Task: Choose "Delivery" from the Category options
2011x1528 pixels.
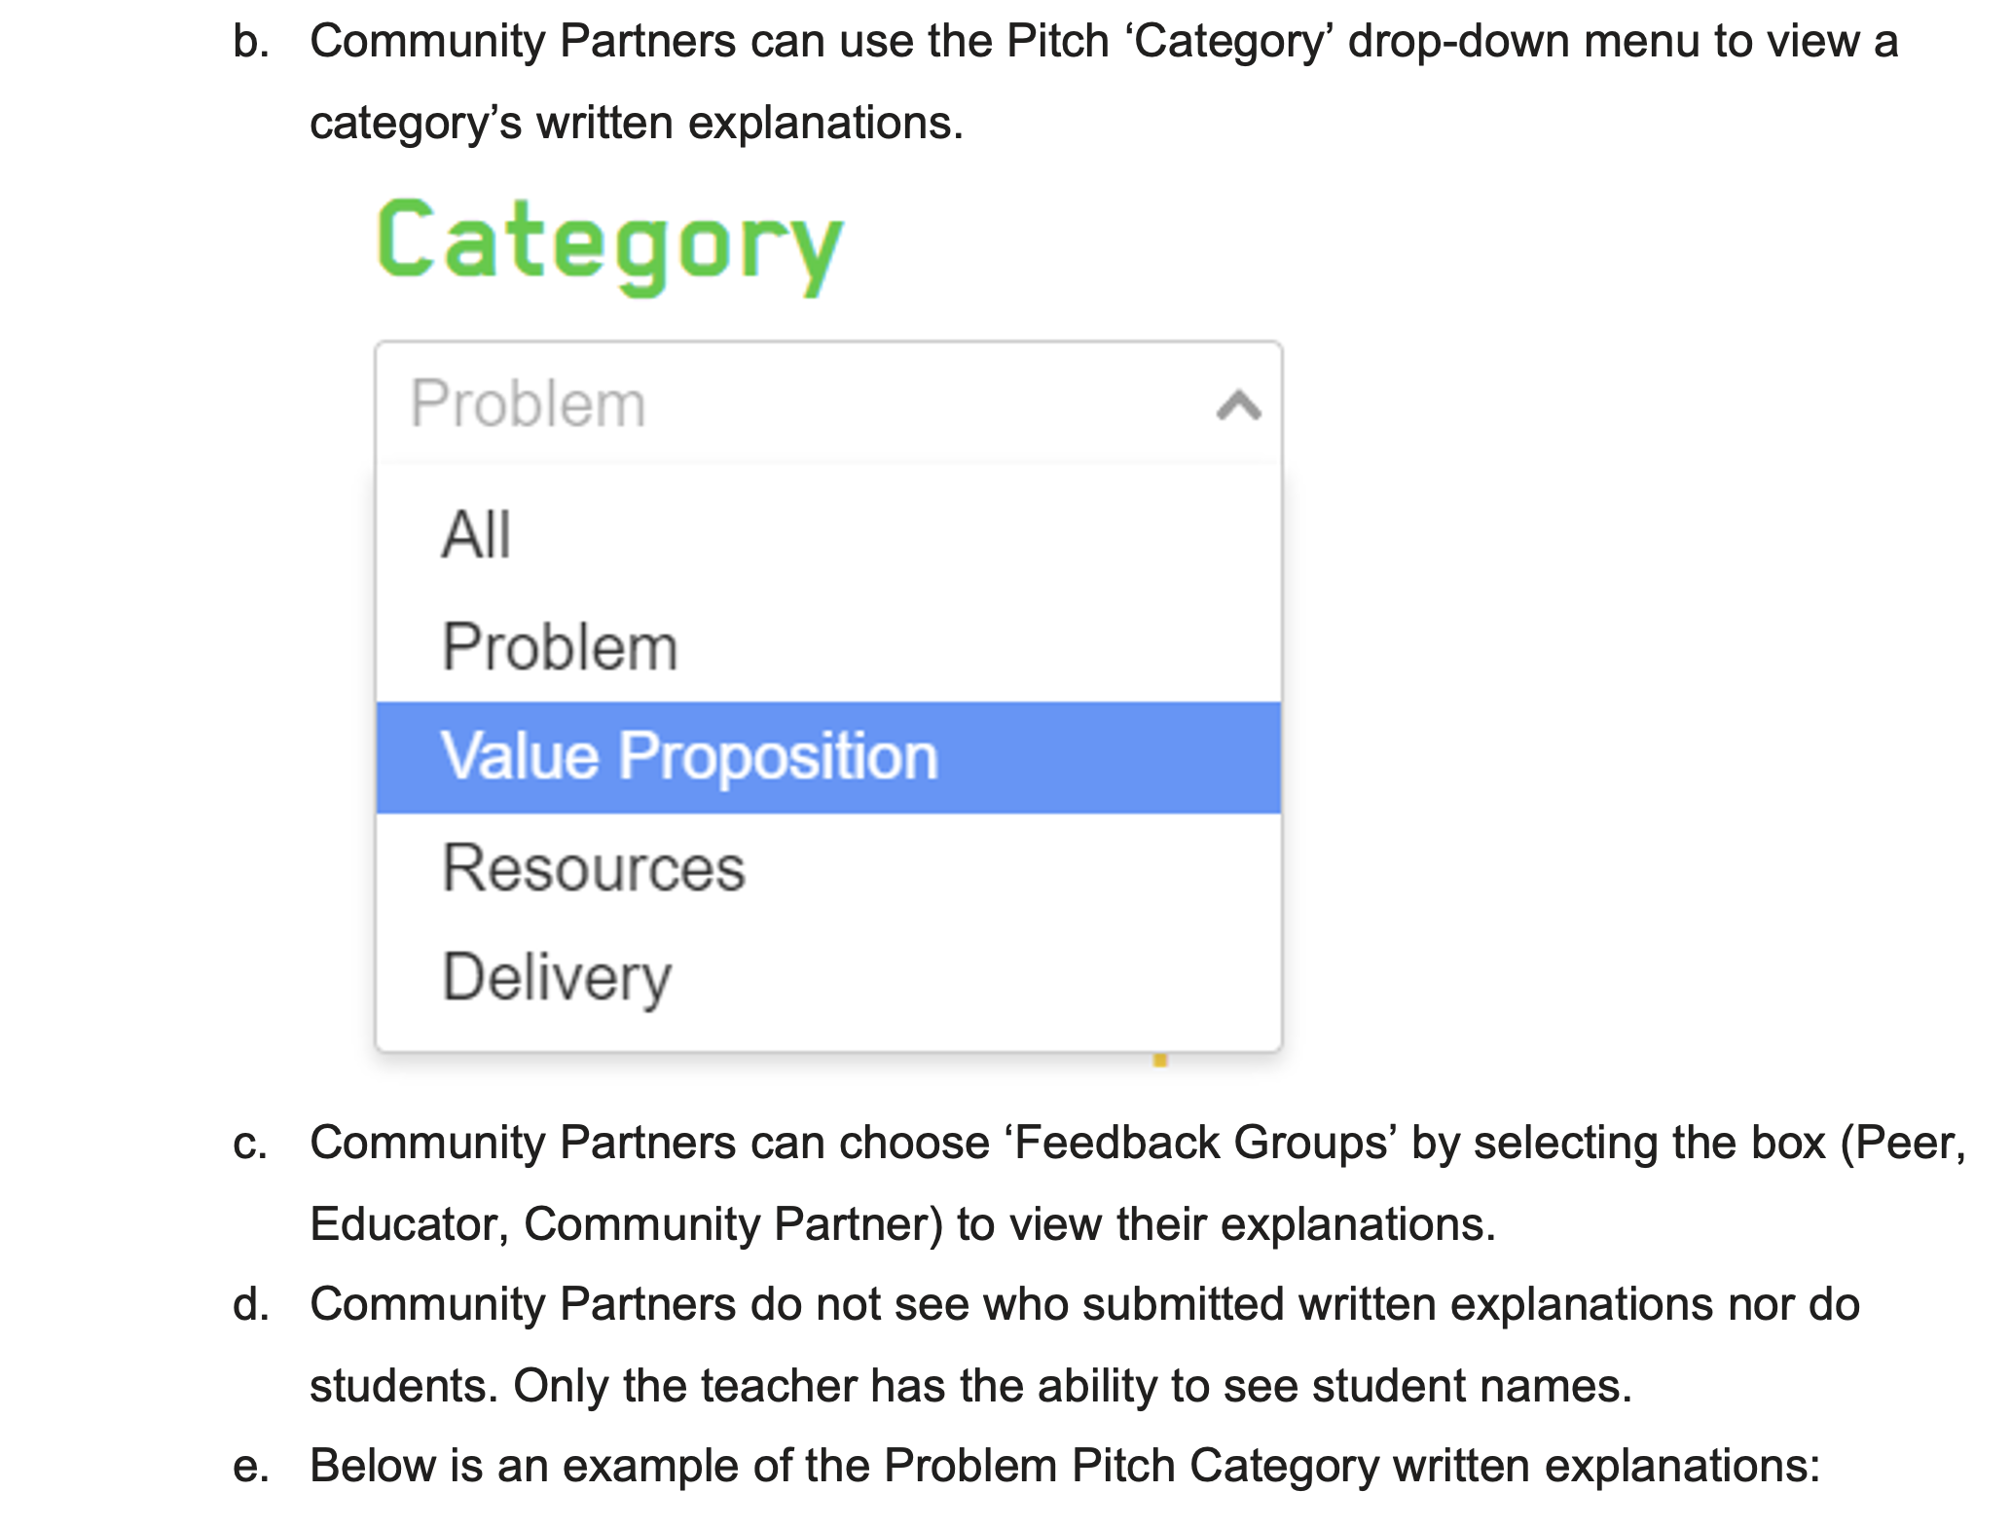Action: pos(557,977)
